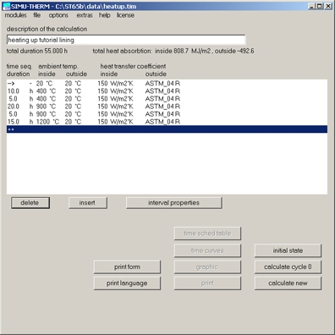Click the calculation description text field
The height and width of the screenshot is (335, 335).
pos(126,40)
